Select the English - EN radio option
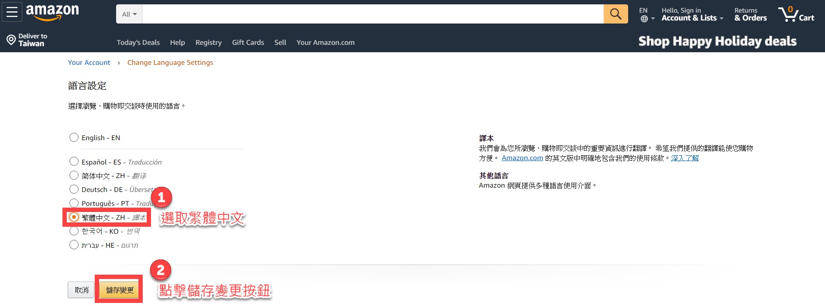The height and width of the screenshot is (306, 825). (74, 138)
